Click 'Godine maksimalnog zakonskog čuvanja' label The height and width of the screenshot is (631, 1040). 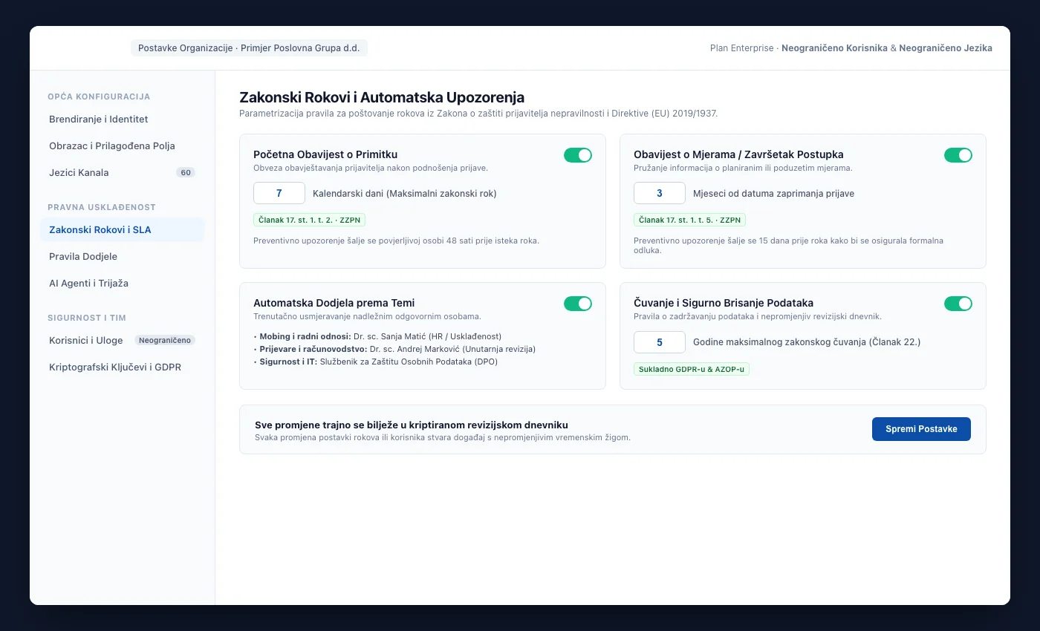coord(807,342)
